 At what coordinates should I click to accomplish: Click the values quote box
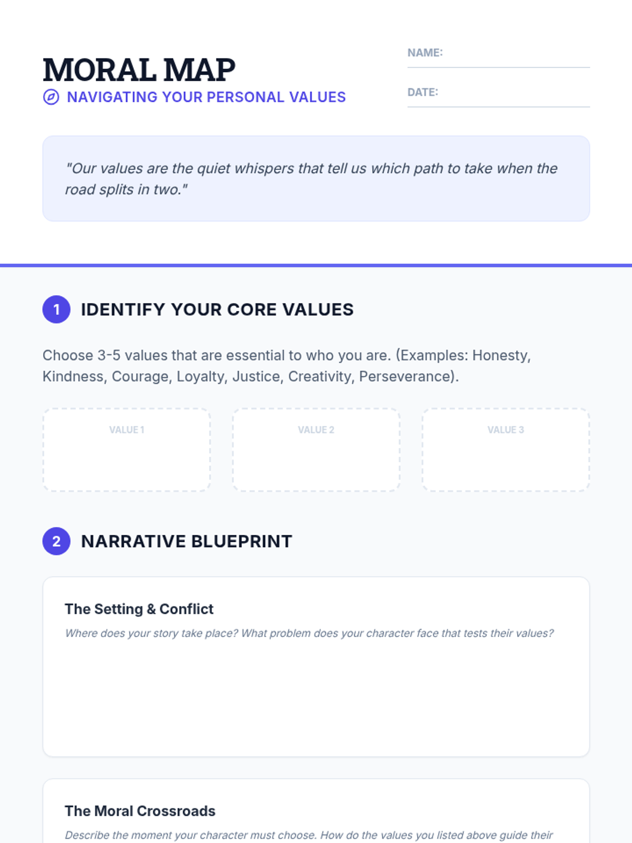pos(316,179)
